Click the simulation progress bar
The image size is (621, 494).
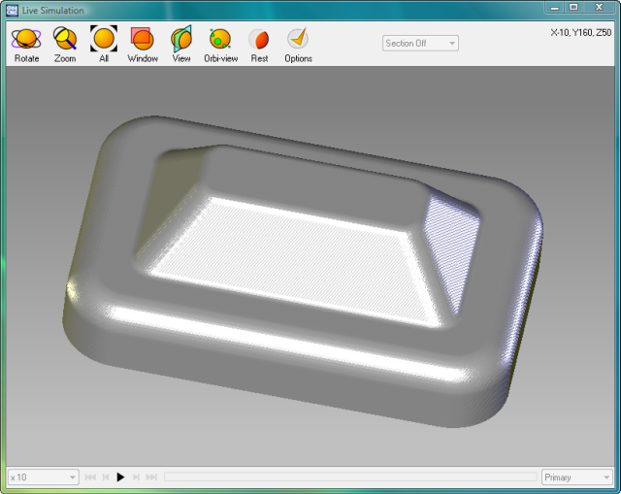[349, 478]
